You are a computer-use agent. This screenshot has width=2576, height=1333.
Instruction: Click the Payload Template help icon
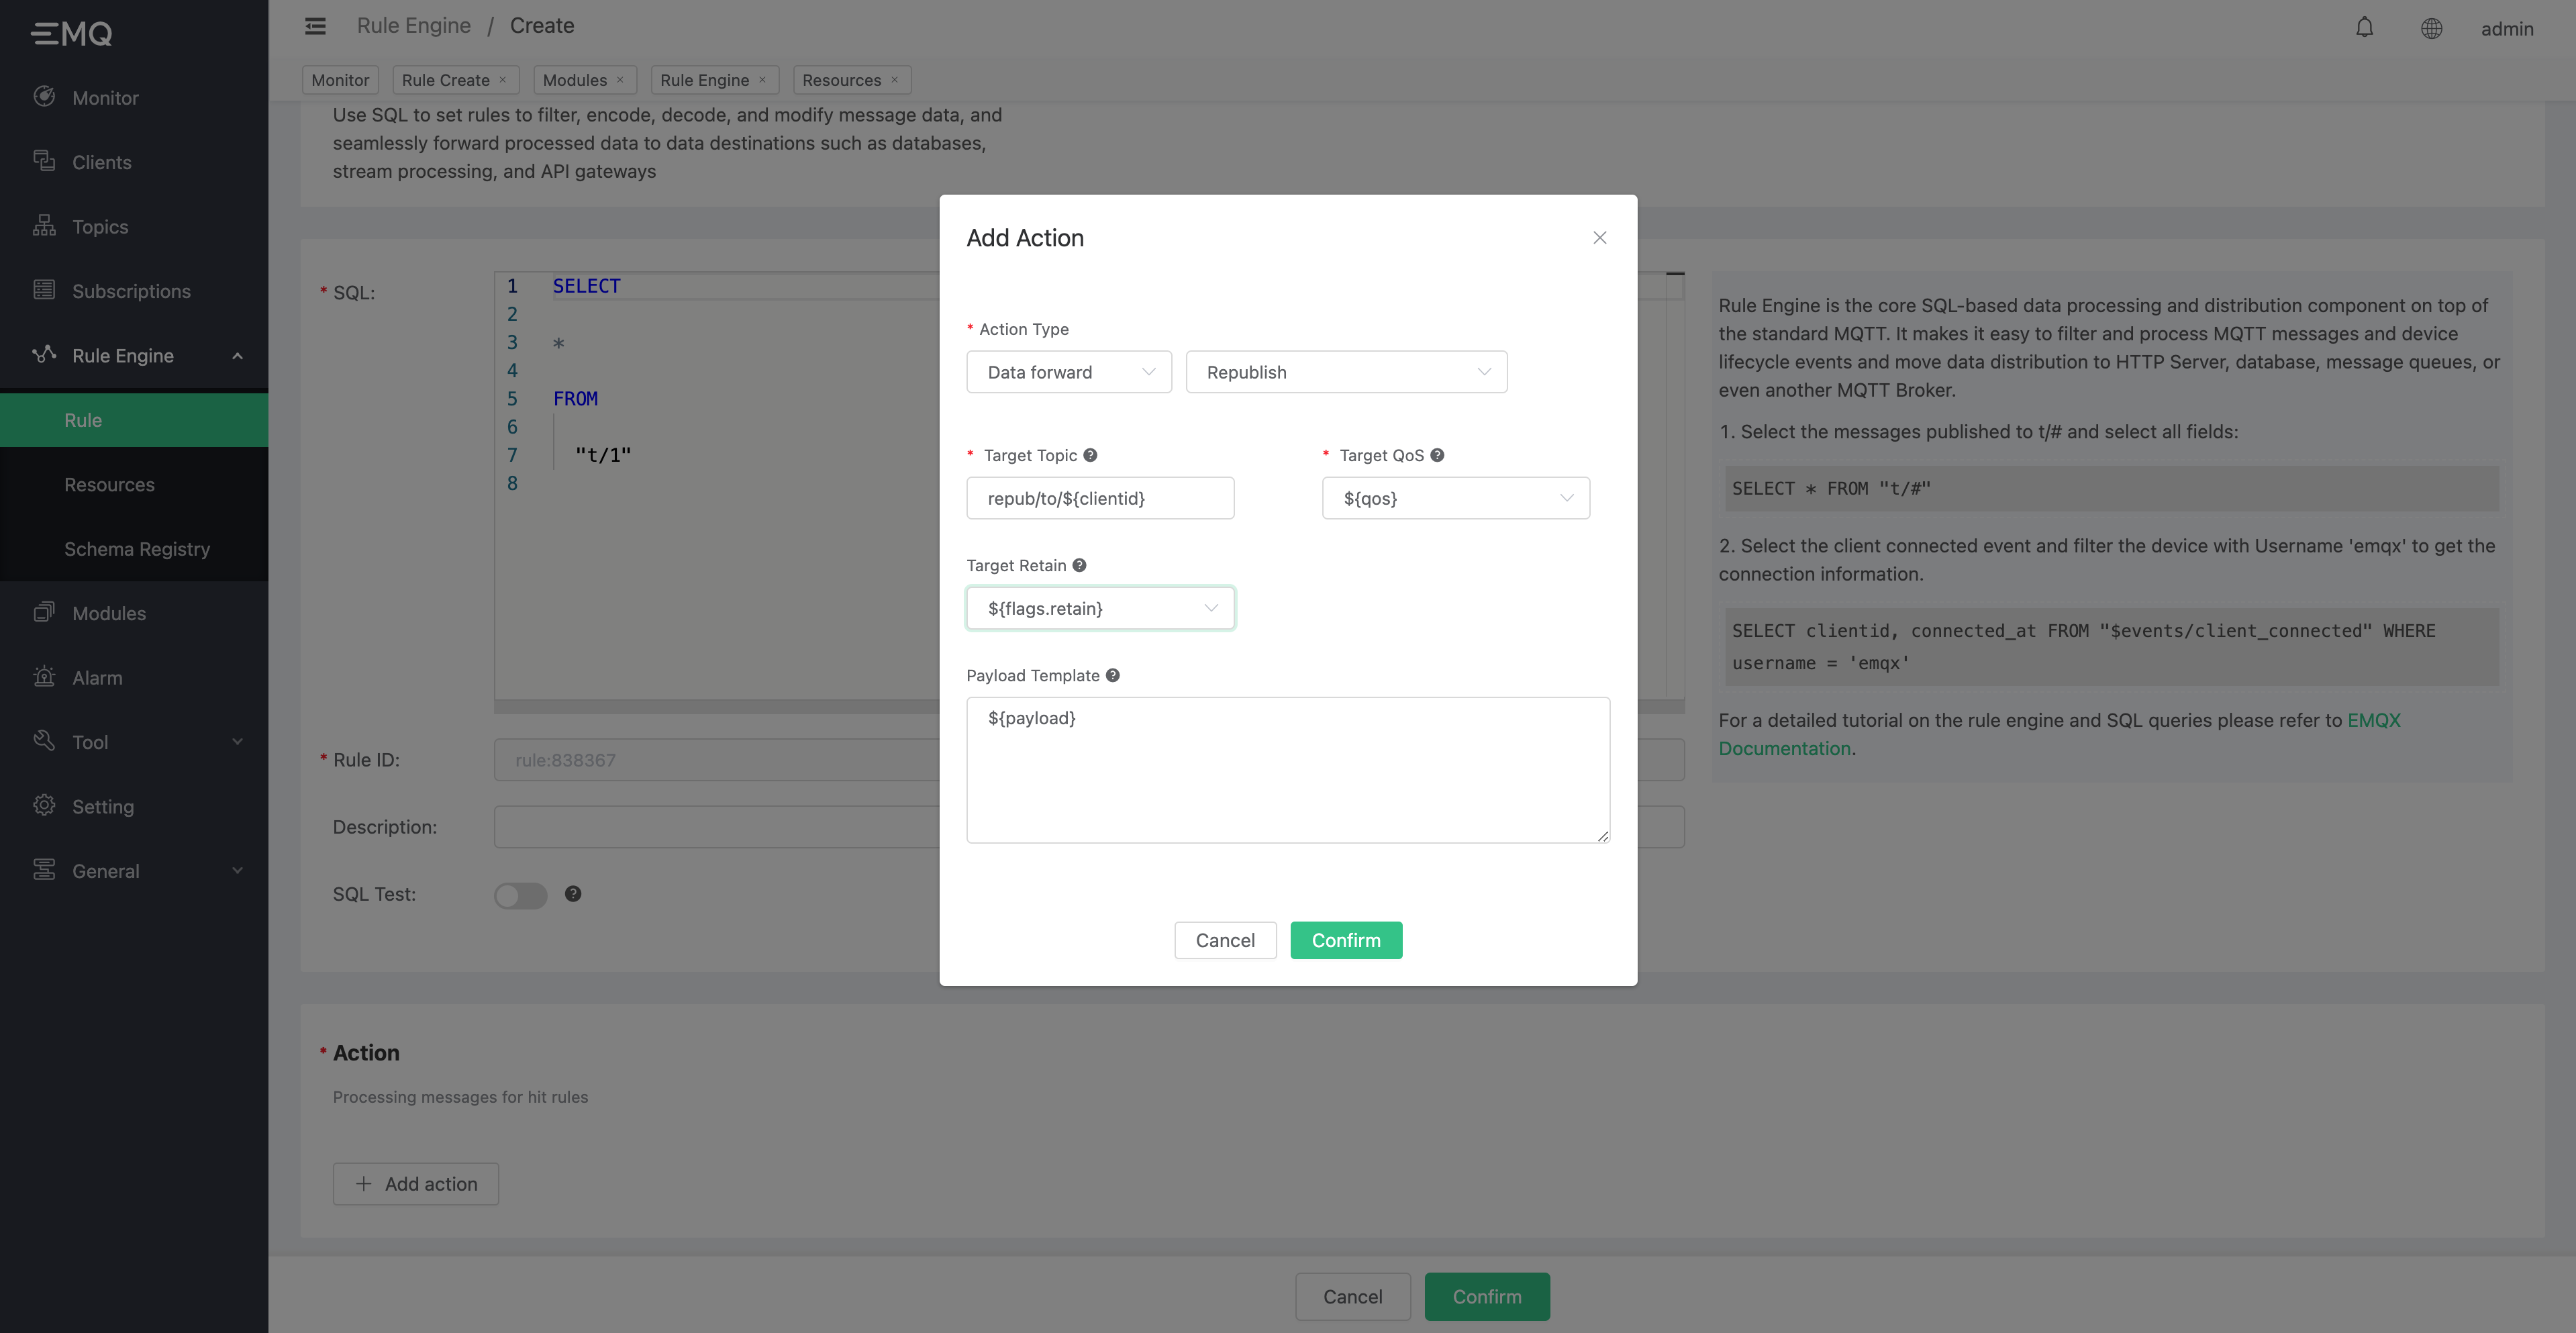pyautogui.click(x=1112, y=675)
